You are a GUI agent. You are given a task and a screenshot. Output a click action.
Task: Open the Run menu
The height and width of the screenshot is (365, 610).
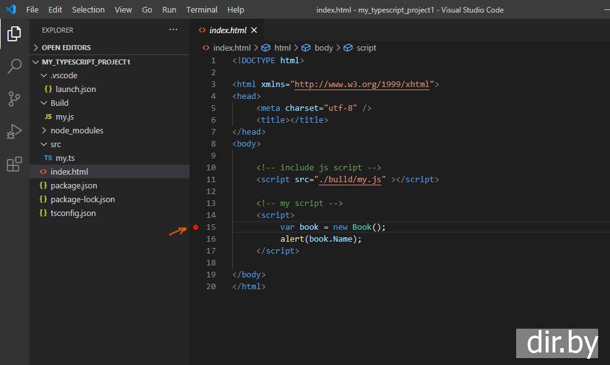(169, 9)
